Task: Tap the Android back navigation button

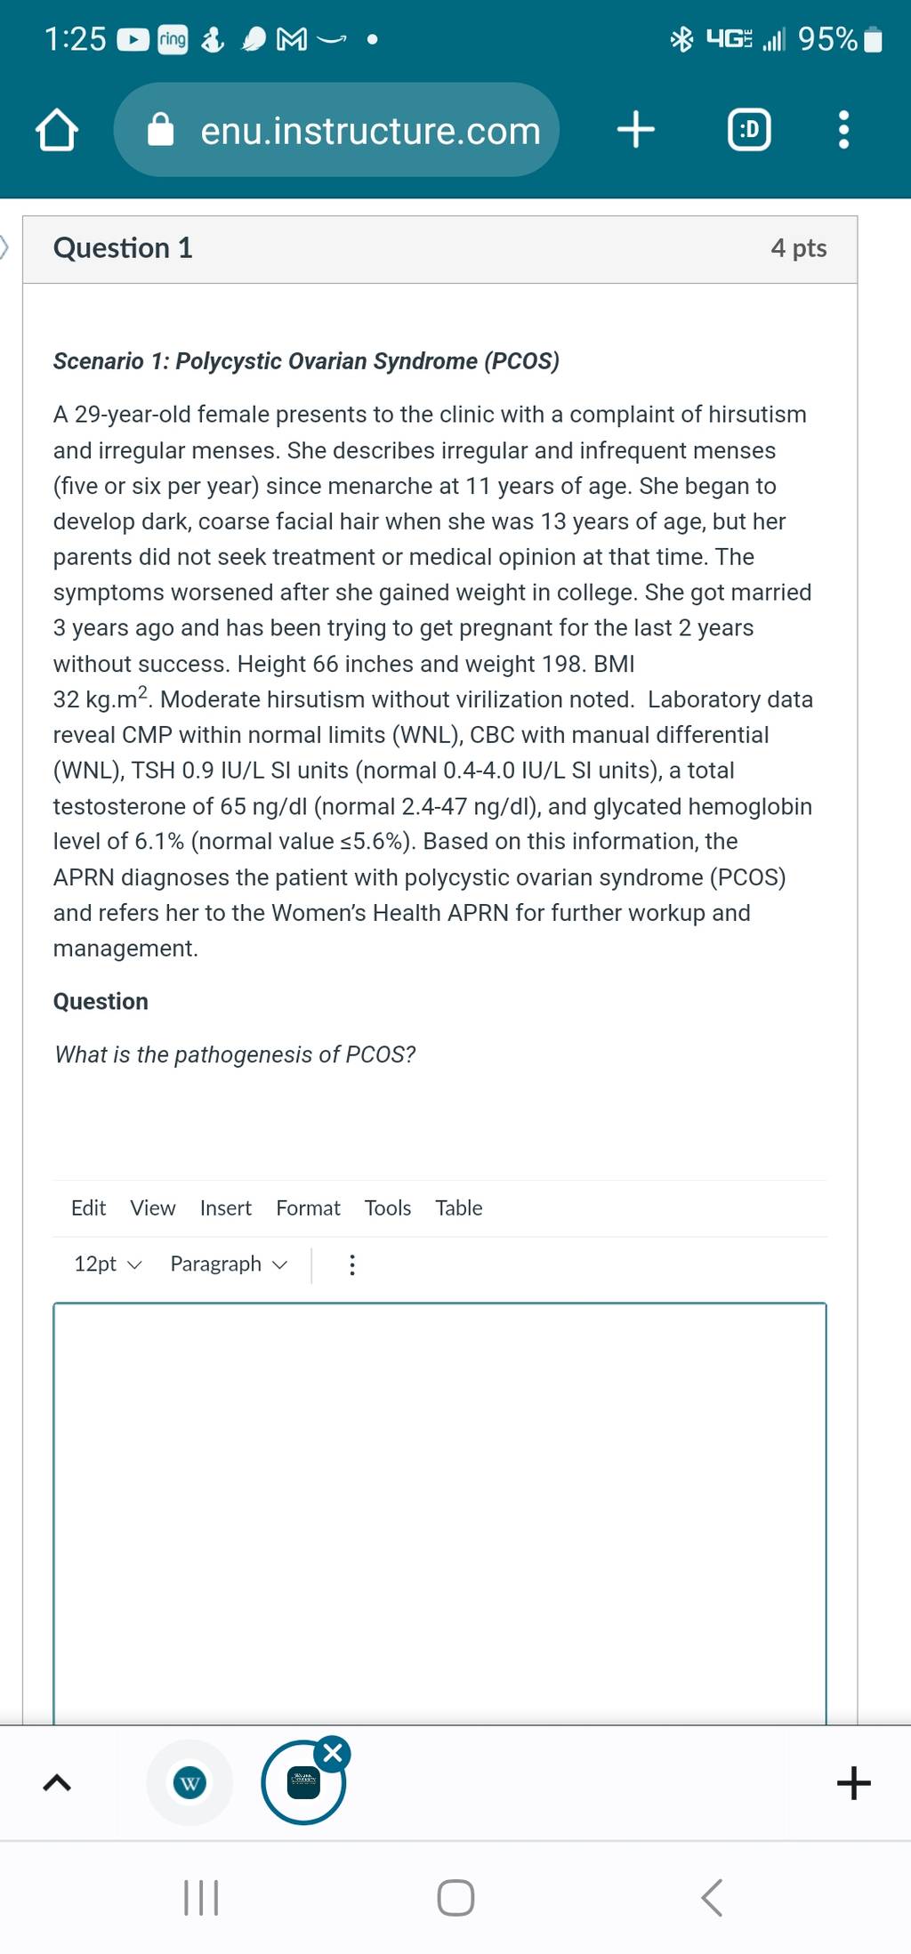Action: [712, 1897]
